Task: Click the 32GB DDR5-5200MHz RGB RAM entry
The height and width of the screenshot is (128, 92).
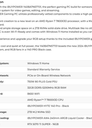Action: coord(47,88)
